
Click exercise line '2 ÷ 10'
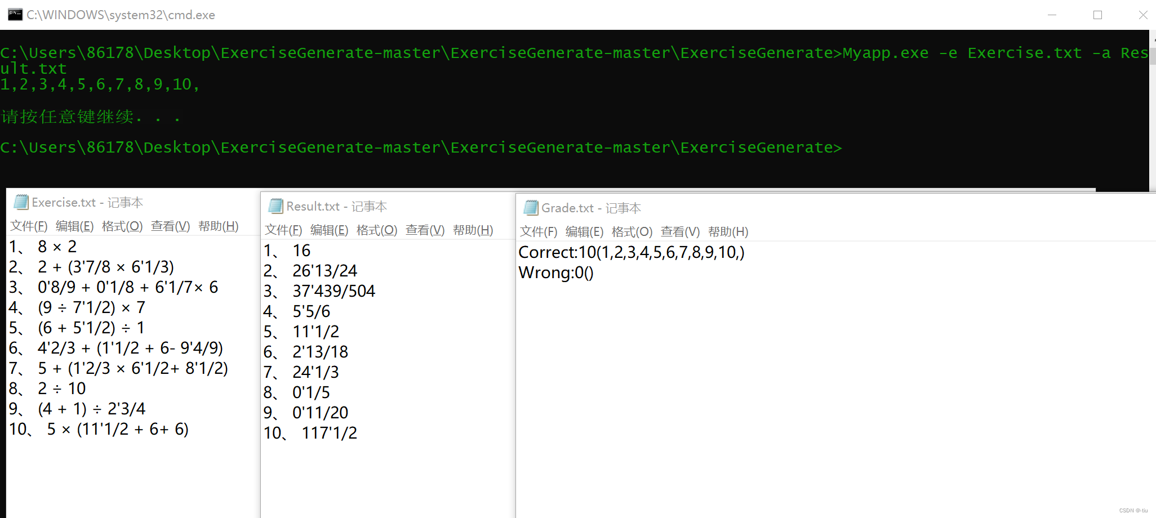(62, 388)
